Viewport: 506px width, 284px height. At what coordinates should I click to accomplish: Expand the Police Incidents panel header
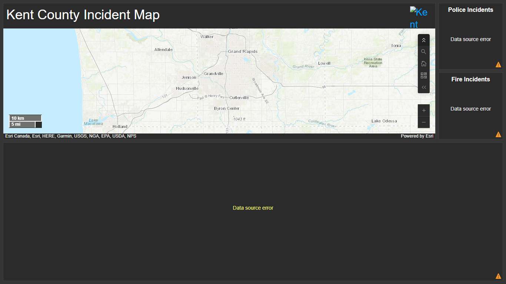click(x=470, y=10)
